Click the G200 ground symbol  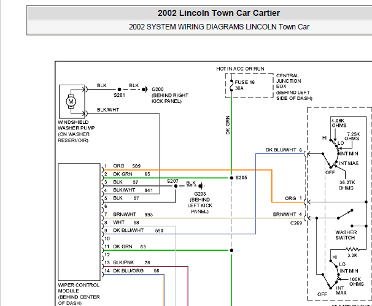click(145, 90)
